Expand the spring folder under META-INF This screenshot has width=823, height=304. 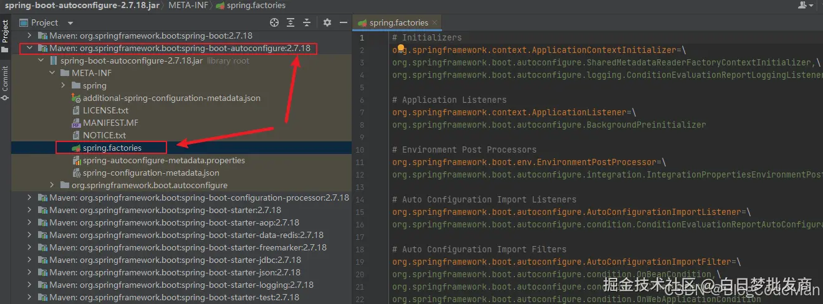pos(63,86)
